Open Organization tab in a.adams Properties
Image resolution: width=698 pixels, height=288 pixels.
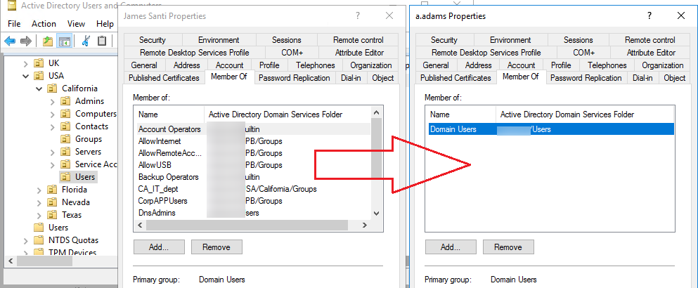pos(662,65)
